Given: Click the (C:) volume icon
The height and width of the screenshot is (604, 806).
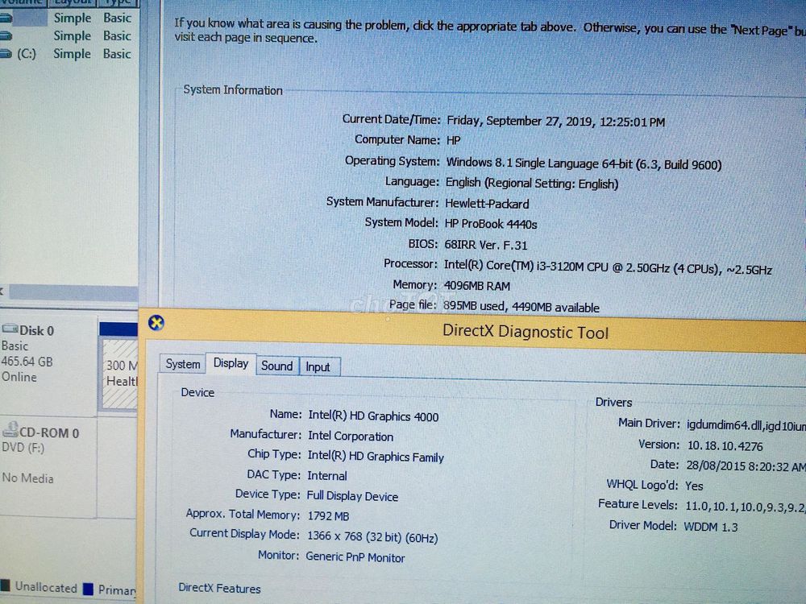Looking at the screenshot, I should (6, 53).
